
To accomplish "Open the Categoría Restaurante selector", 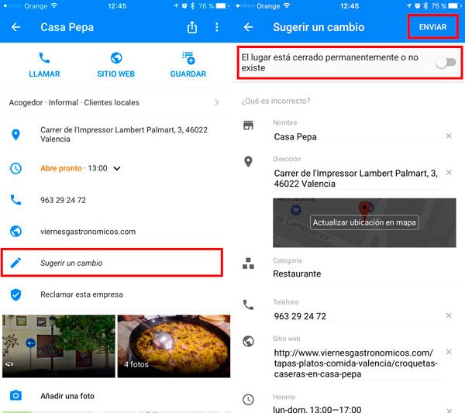I will click(364, 269).
